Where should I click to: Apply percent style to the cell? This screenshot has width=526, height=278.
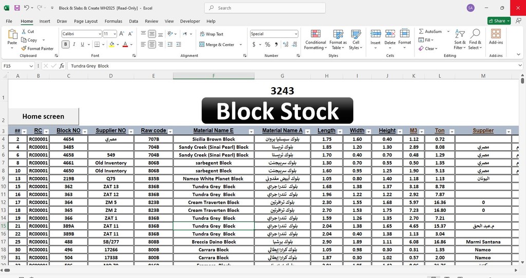tap(268, 45)
